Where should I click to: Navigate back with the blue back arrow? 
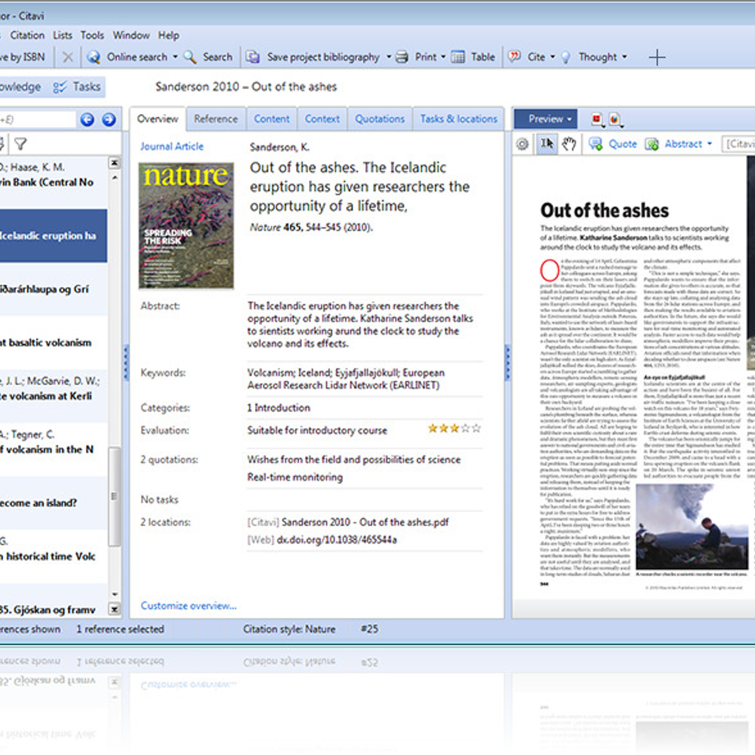point(87,119)
